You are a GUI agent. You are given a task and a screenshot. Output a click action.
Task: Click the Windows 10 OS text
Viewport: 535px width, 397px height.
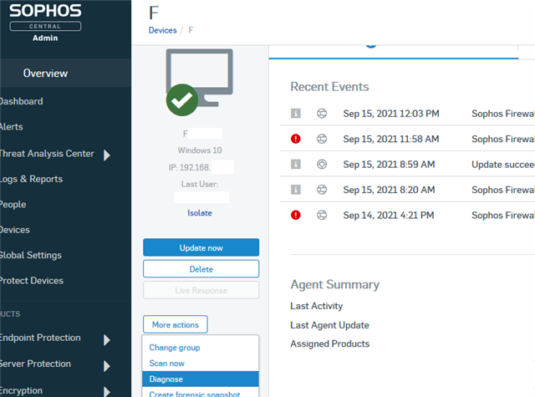coord(200,150)
